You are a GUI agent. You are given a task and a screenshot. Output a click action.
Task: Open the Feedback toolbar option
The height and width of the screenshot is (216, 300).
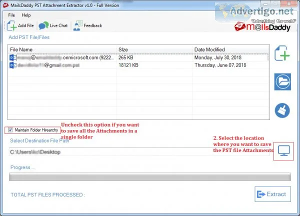[x=87, y=25]
